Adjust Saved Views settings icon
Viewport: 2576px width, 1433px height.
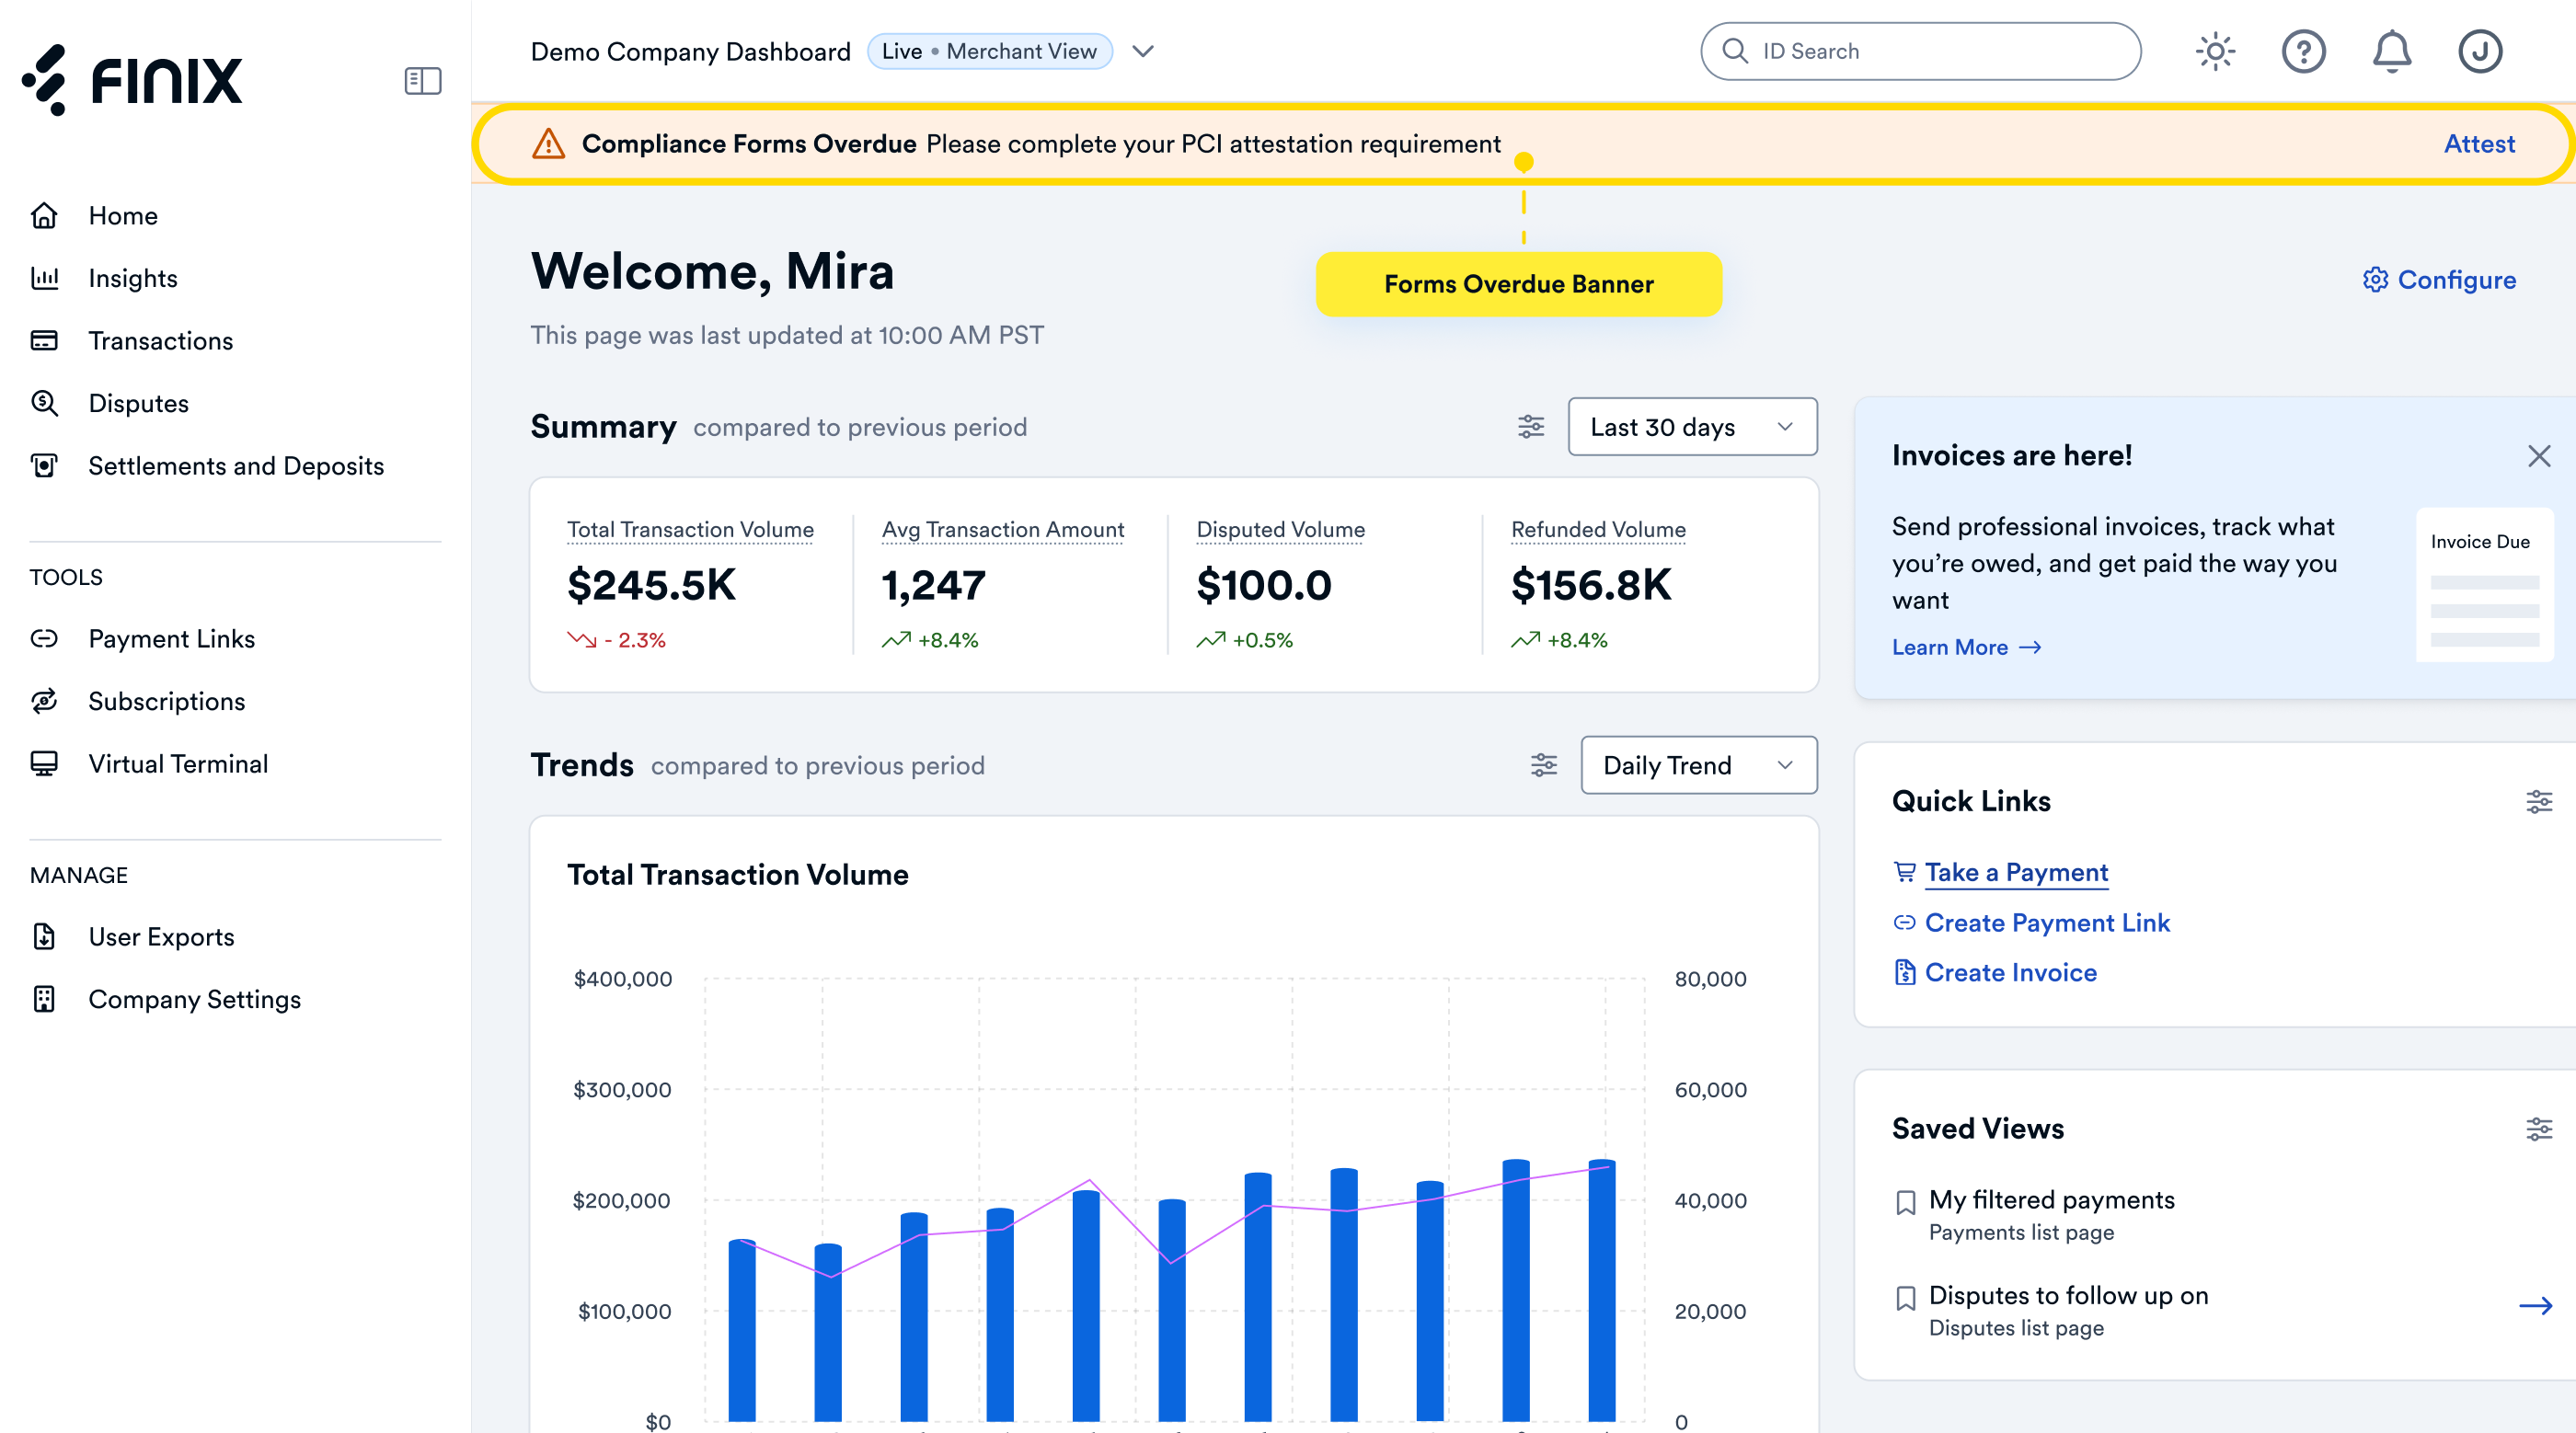(2538, 1129)
